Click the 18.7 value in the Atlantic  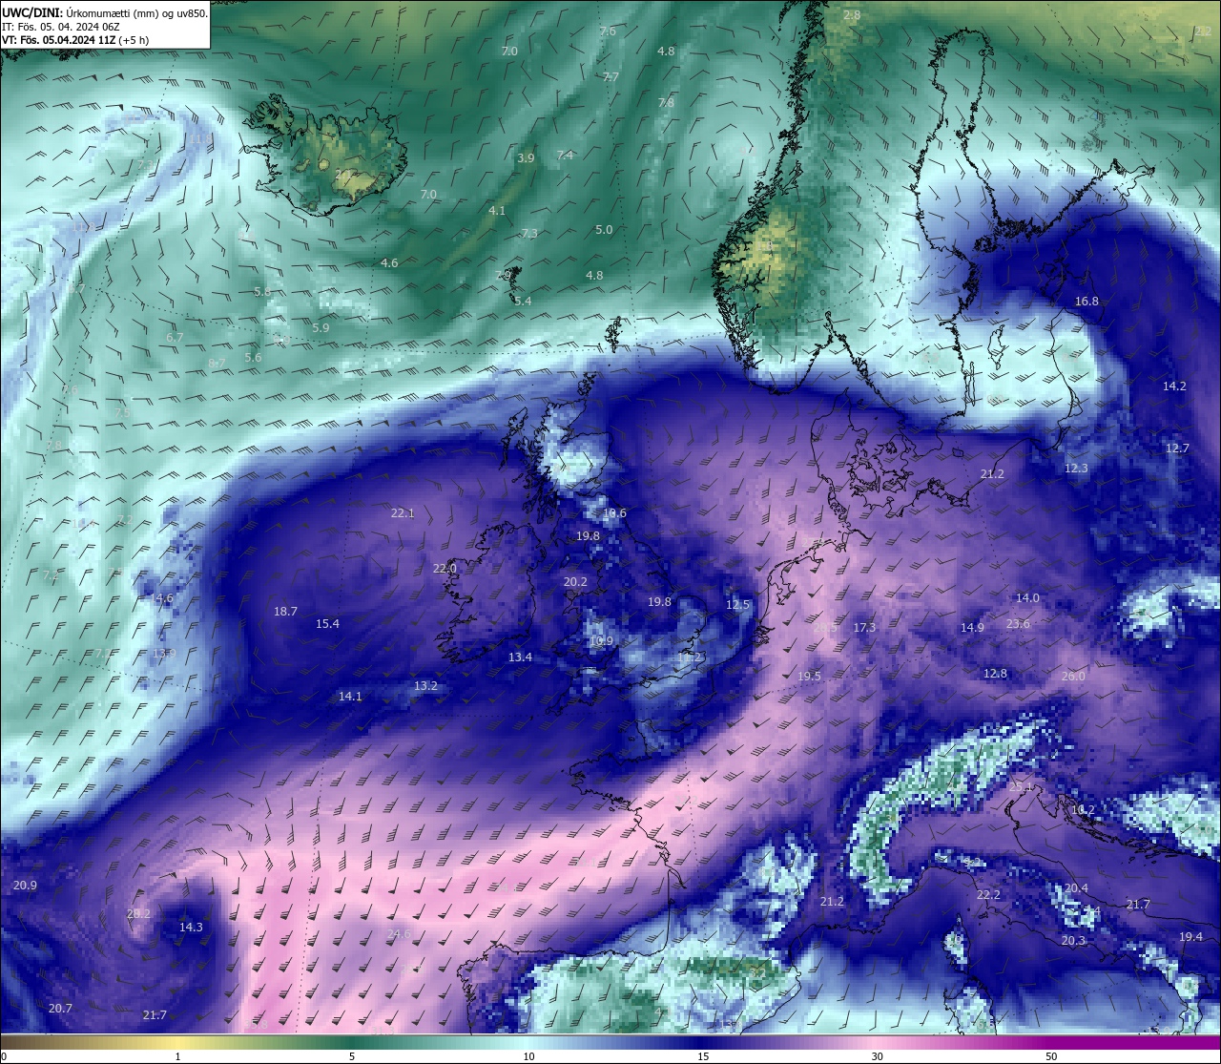(x=285, y=612)
